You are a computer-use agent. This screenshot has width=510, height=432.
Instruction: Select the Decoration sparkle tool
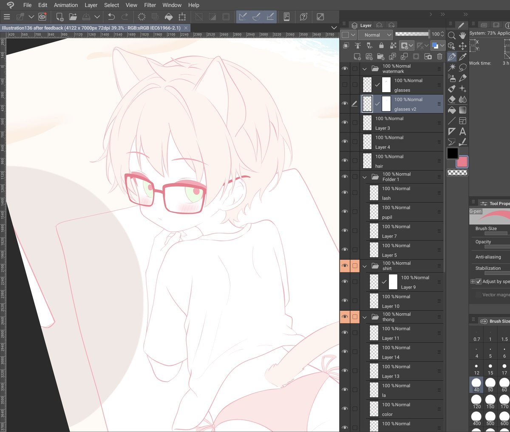click(462, 89)
